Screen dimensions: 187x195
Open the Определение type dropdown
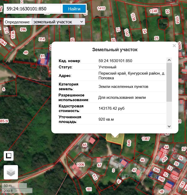pos(58,22)
